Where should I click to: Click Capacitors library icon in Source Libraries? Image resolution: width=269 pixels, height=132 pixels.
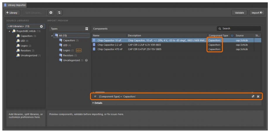click(x=18, y=36)
